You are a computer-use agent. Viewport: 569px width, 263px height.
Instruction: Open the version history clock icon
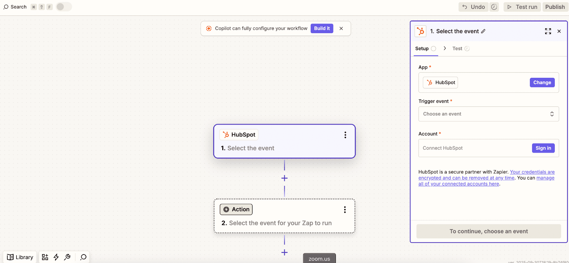pos(494,7)
